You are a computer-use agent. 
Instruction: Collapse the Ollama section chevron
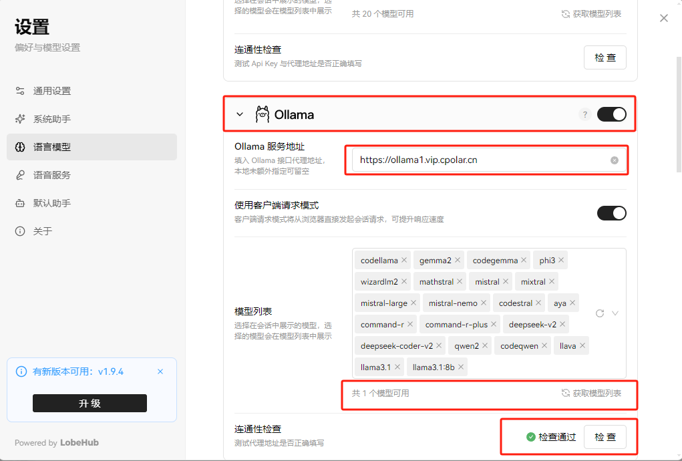[x=240, y=114]
